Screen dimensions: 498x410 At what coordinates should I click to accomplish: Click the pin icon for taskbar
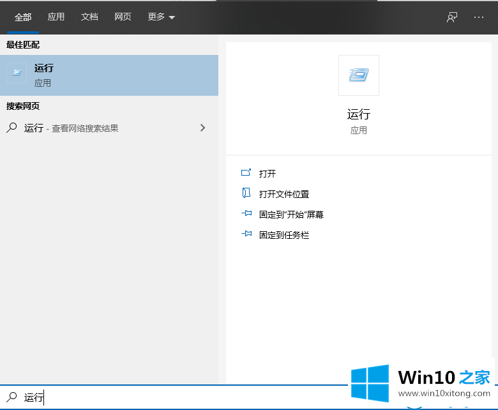click(246, 234)
